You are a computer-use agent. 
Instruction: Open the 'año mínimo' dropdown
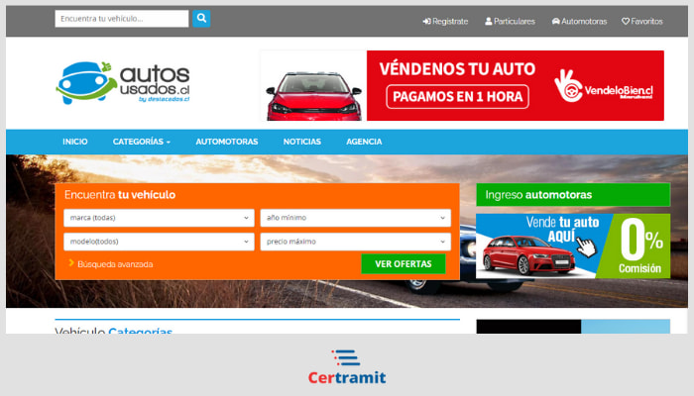point(355,218)
